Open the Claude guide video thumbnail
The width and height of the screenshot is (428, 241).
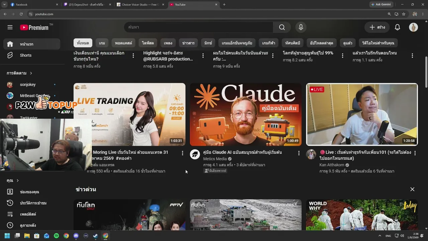(x=246, y=114)
